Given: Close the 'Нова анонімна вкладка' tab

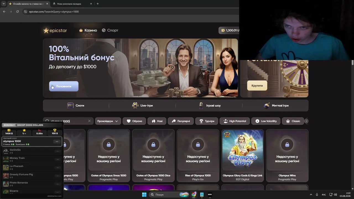Looking at the screenshot, I should coord(91,4).
